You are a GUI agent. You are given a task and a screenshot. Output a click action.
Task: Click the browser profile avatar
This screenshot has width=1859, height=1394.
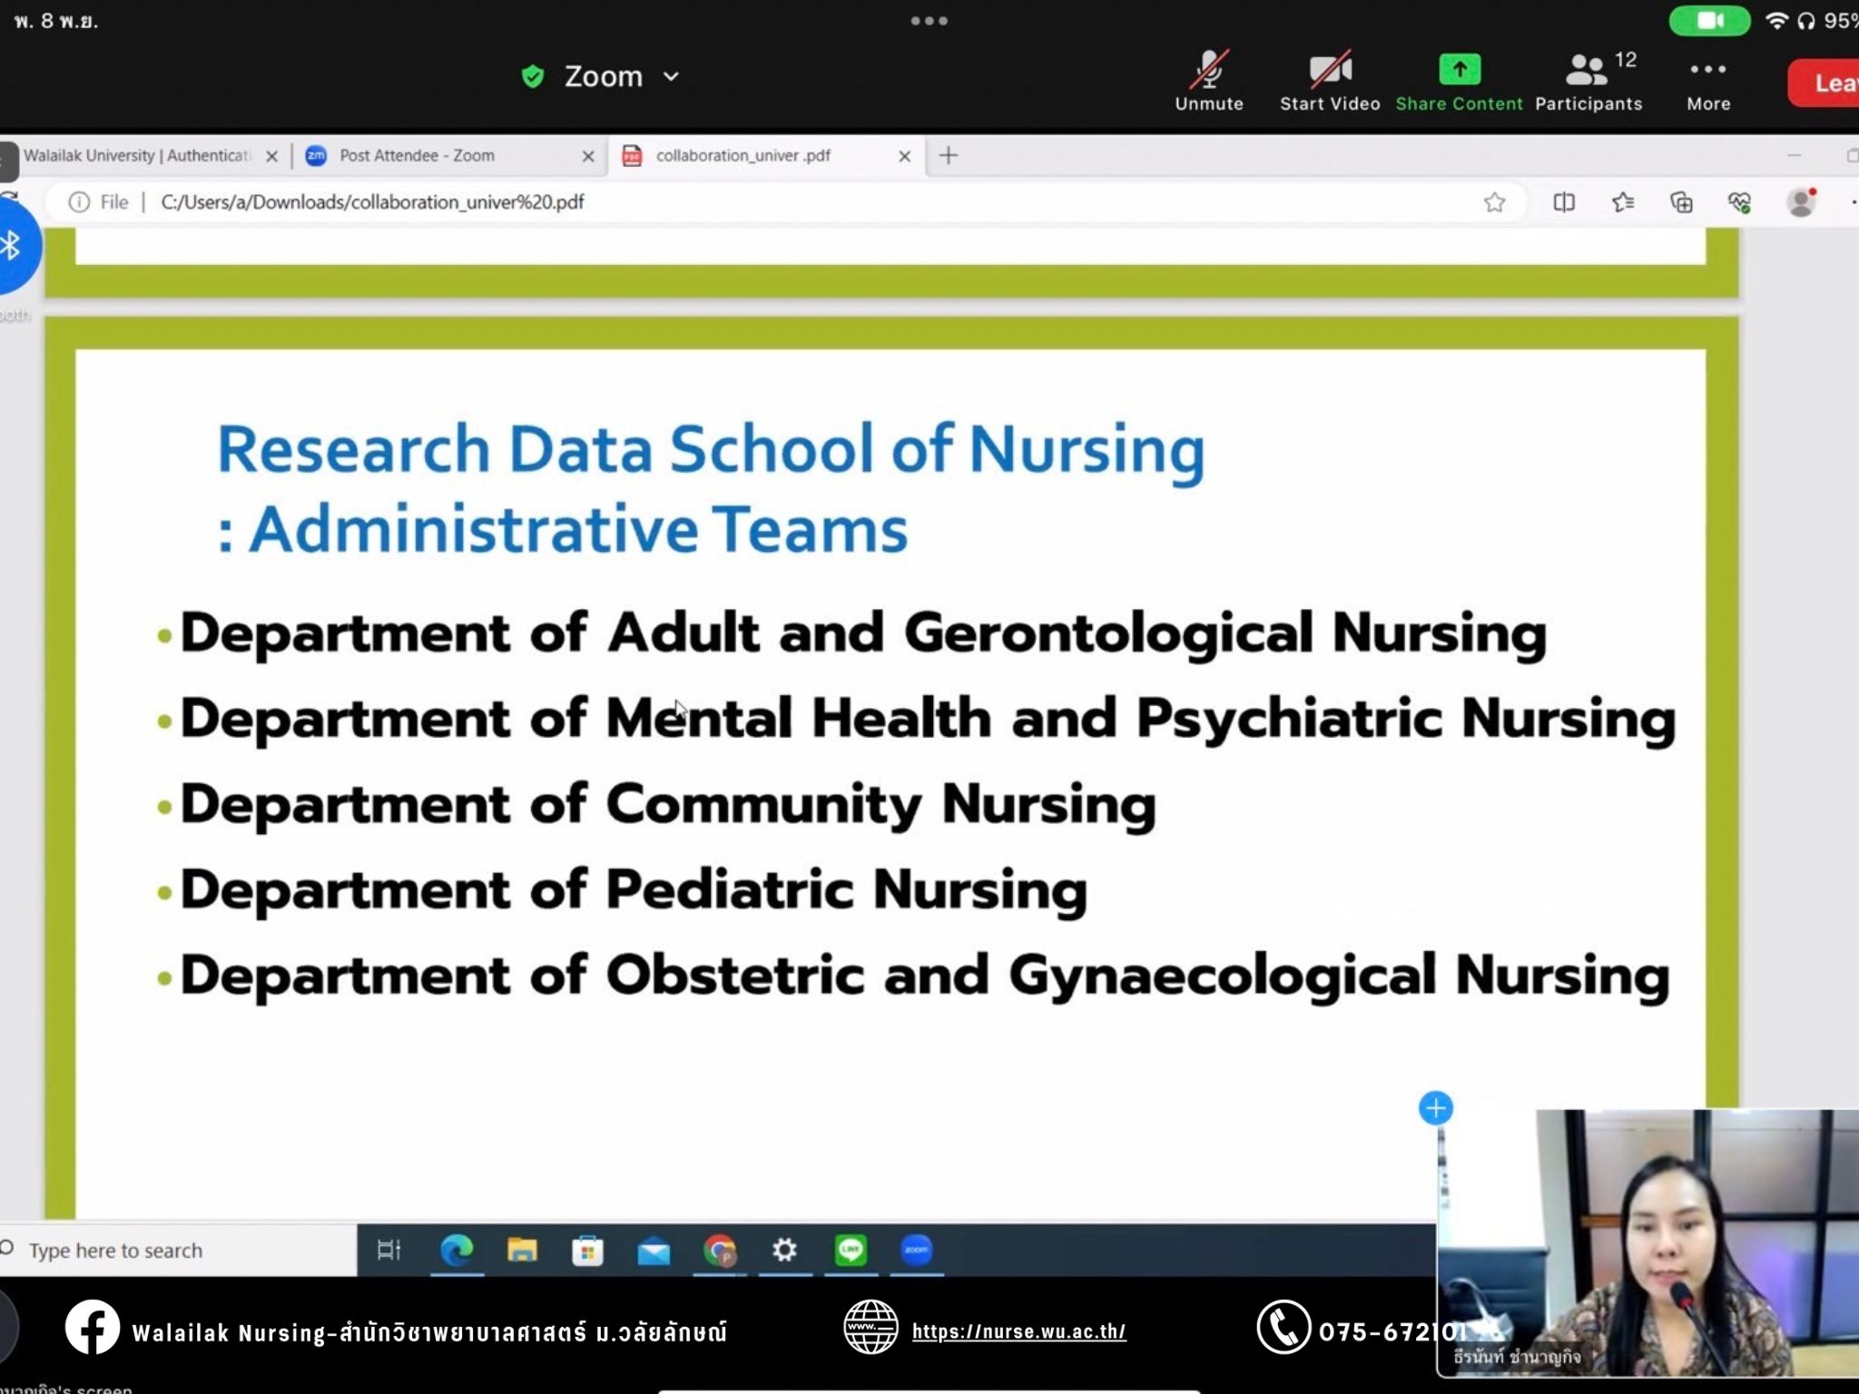[1800, 202]
